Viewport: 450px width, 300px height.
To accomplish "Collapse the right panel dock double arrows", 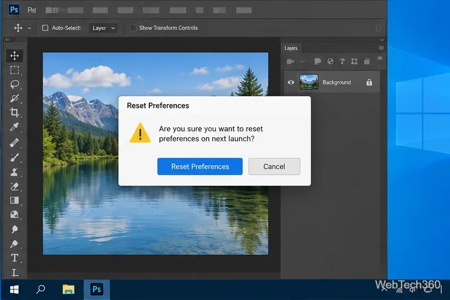I will pyautogui.click(x=382, y=40).
